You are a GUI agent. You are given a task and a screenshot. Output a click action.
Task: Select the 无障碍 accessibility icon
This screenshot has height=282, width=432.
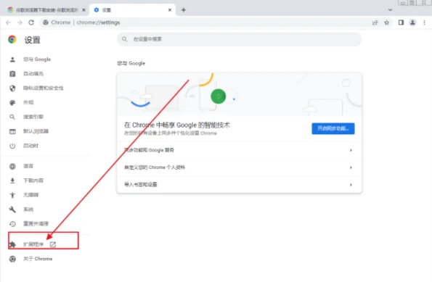click(12, 195)
